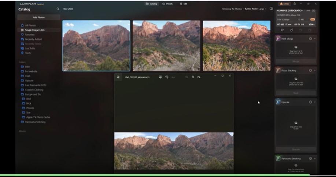Click zoom in icon in Photos viewer
Image resolution: width=336 pixels, height=177 pixels.
coord(193,77)
